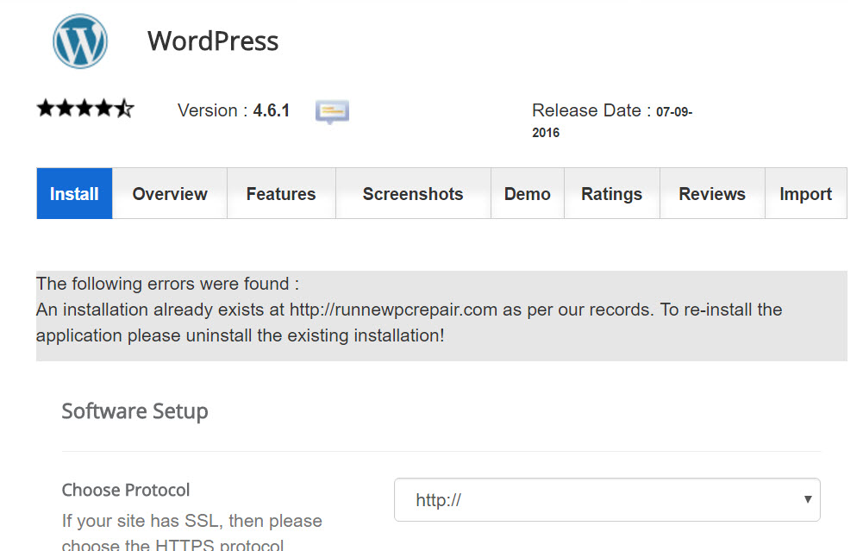Click the Choose Protocol label
This screenshot has width=863, height=551.
[x=126, y=490]
